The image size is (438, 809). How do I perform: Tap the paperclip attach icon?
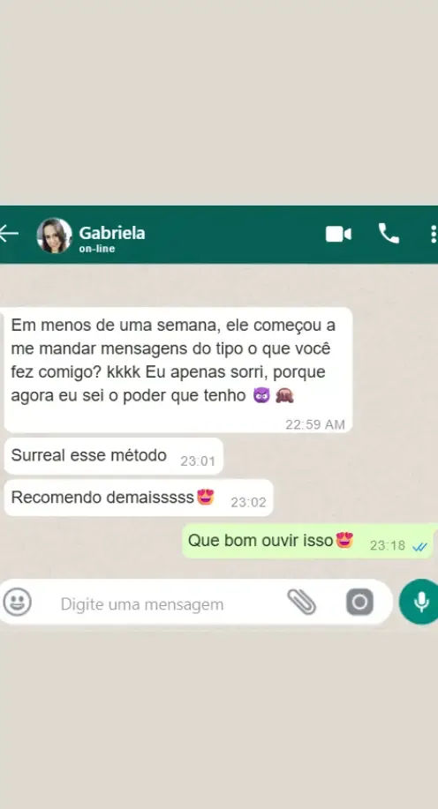point(302,602)
